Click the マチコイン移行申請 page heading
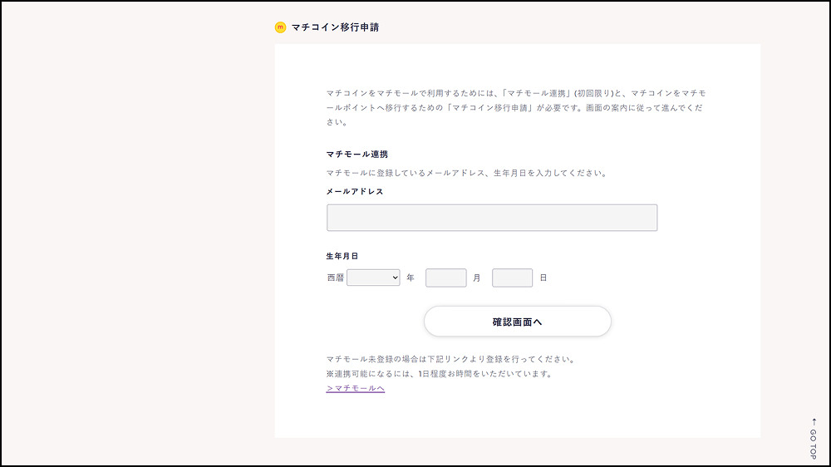Viewport: 831px width, 467px height. click(335, 27)
